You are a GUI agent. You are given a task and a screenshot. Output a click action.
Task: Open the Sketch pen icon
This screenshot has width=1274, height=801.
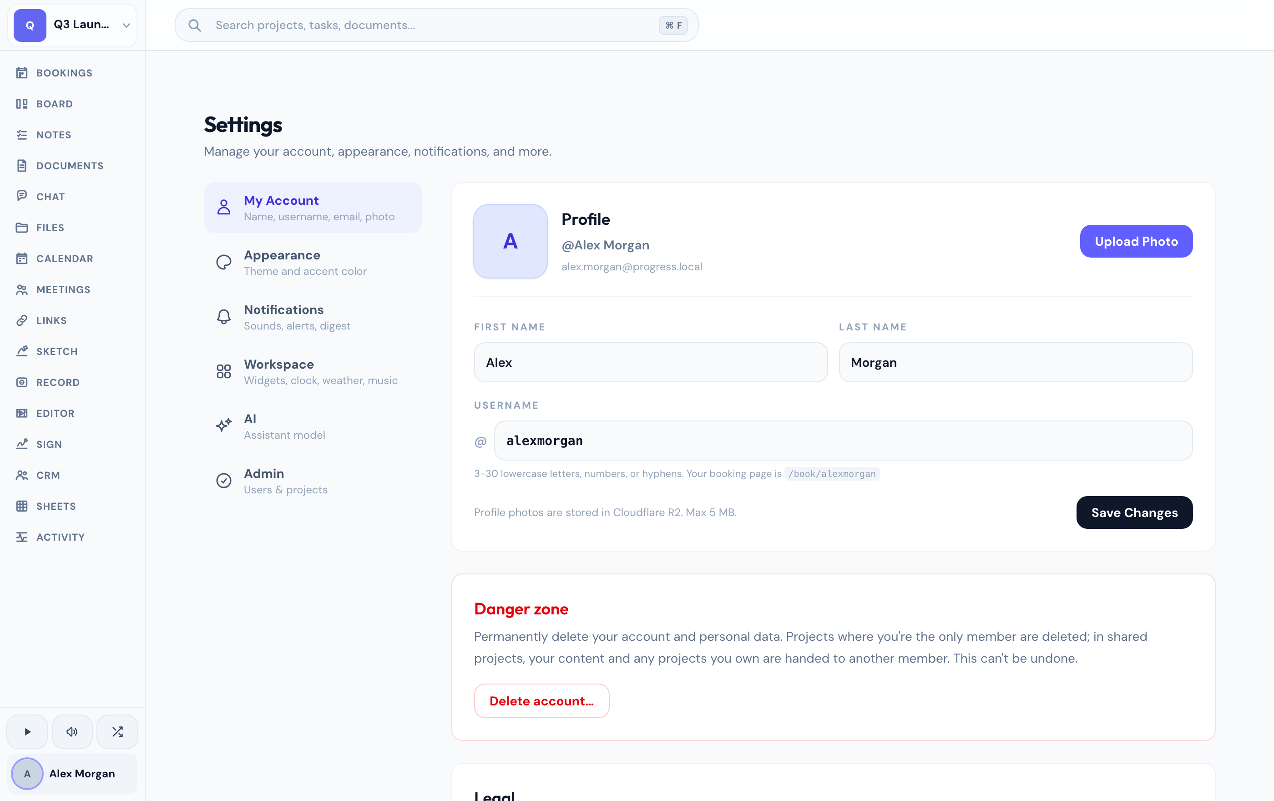22,351
